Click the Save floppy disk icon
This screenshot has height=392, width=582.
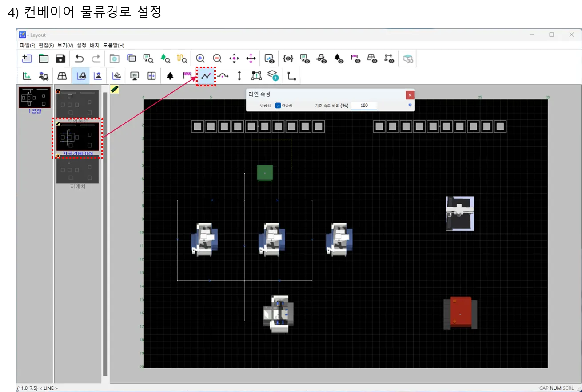60,59
